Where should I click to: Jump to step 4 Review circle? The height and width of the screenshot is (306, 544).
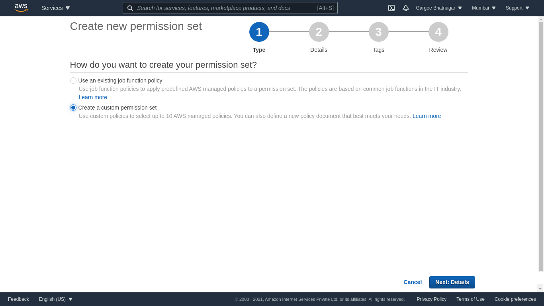(x=438, y=32)
